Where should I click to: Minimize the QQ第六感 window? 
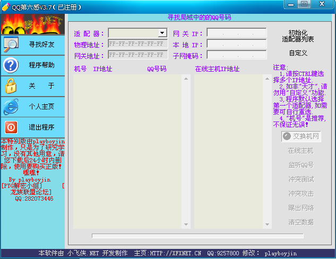point(290,4)
